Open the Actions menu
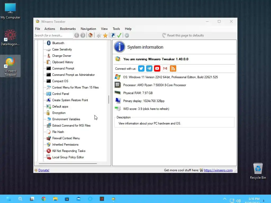271x203 pixels. click(x=49, y=29)
